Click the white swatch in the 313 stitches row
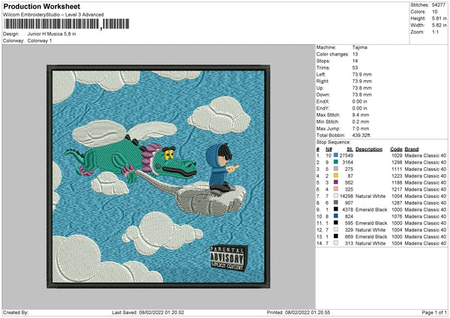The height and width of the screenshot is (318, 450). coord(336,243)
